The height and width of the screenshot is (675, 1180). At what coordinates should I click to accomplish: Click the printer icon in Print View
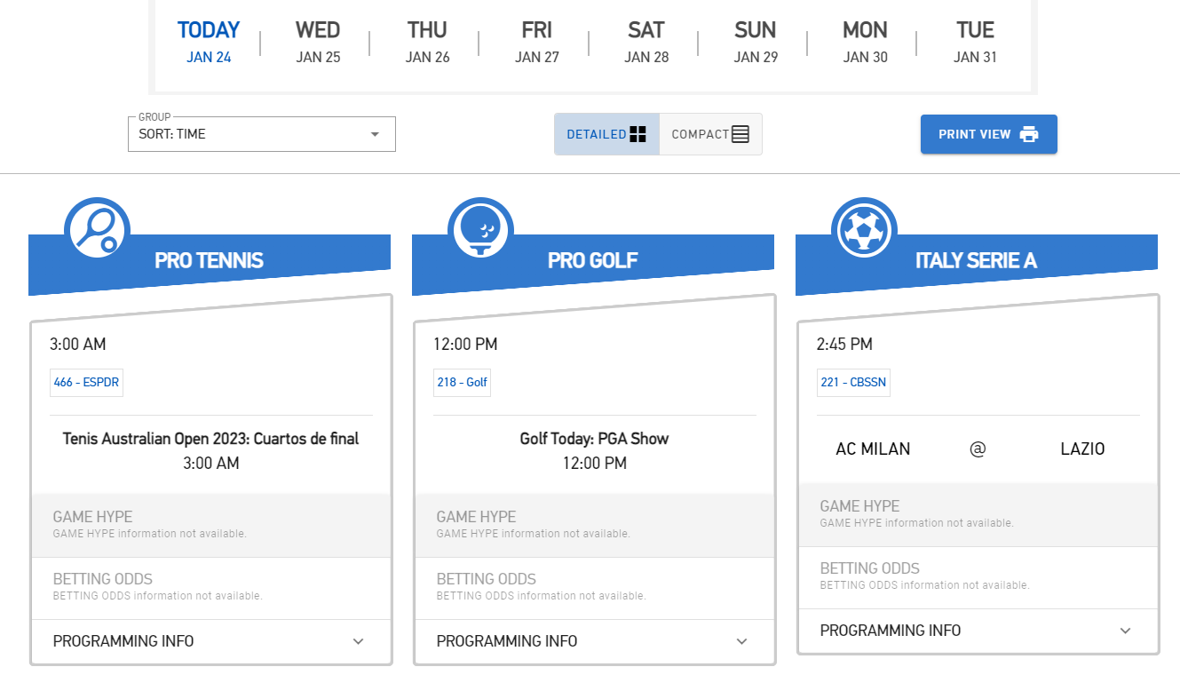[1029, 134]
